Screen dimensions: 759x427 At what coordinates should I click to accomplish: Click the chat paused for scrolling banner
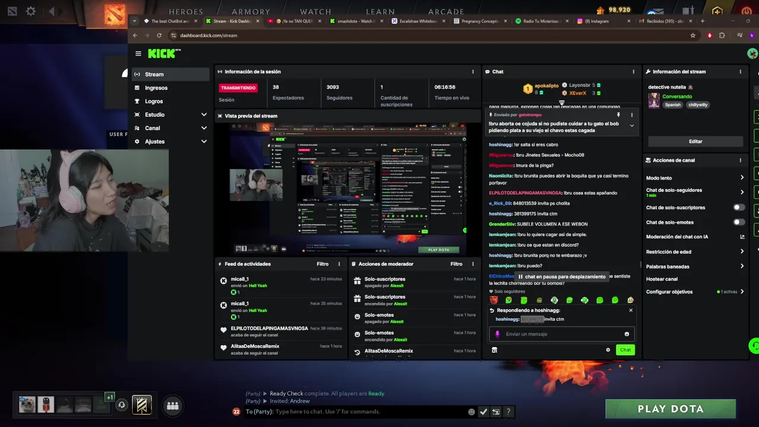[x=562, y=276]
